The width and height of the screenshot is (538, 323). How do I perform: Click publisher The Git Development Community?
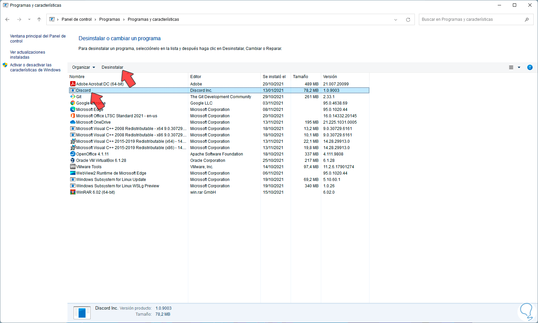[221, 96]
